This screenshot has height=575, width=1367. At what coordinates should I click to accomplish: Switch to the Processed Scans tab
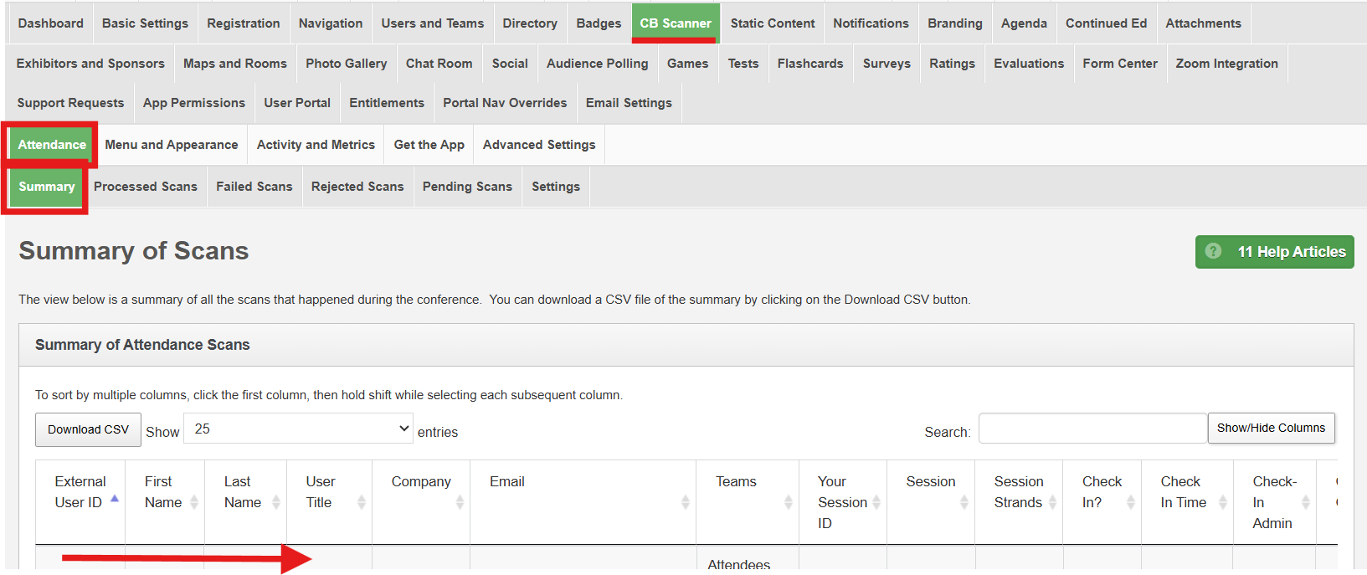coord(146,187)
